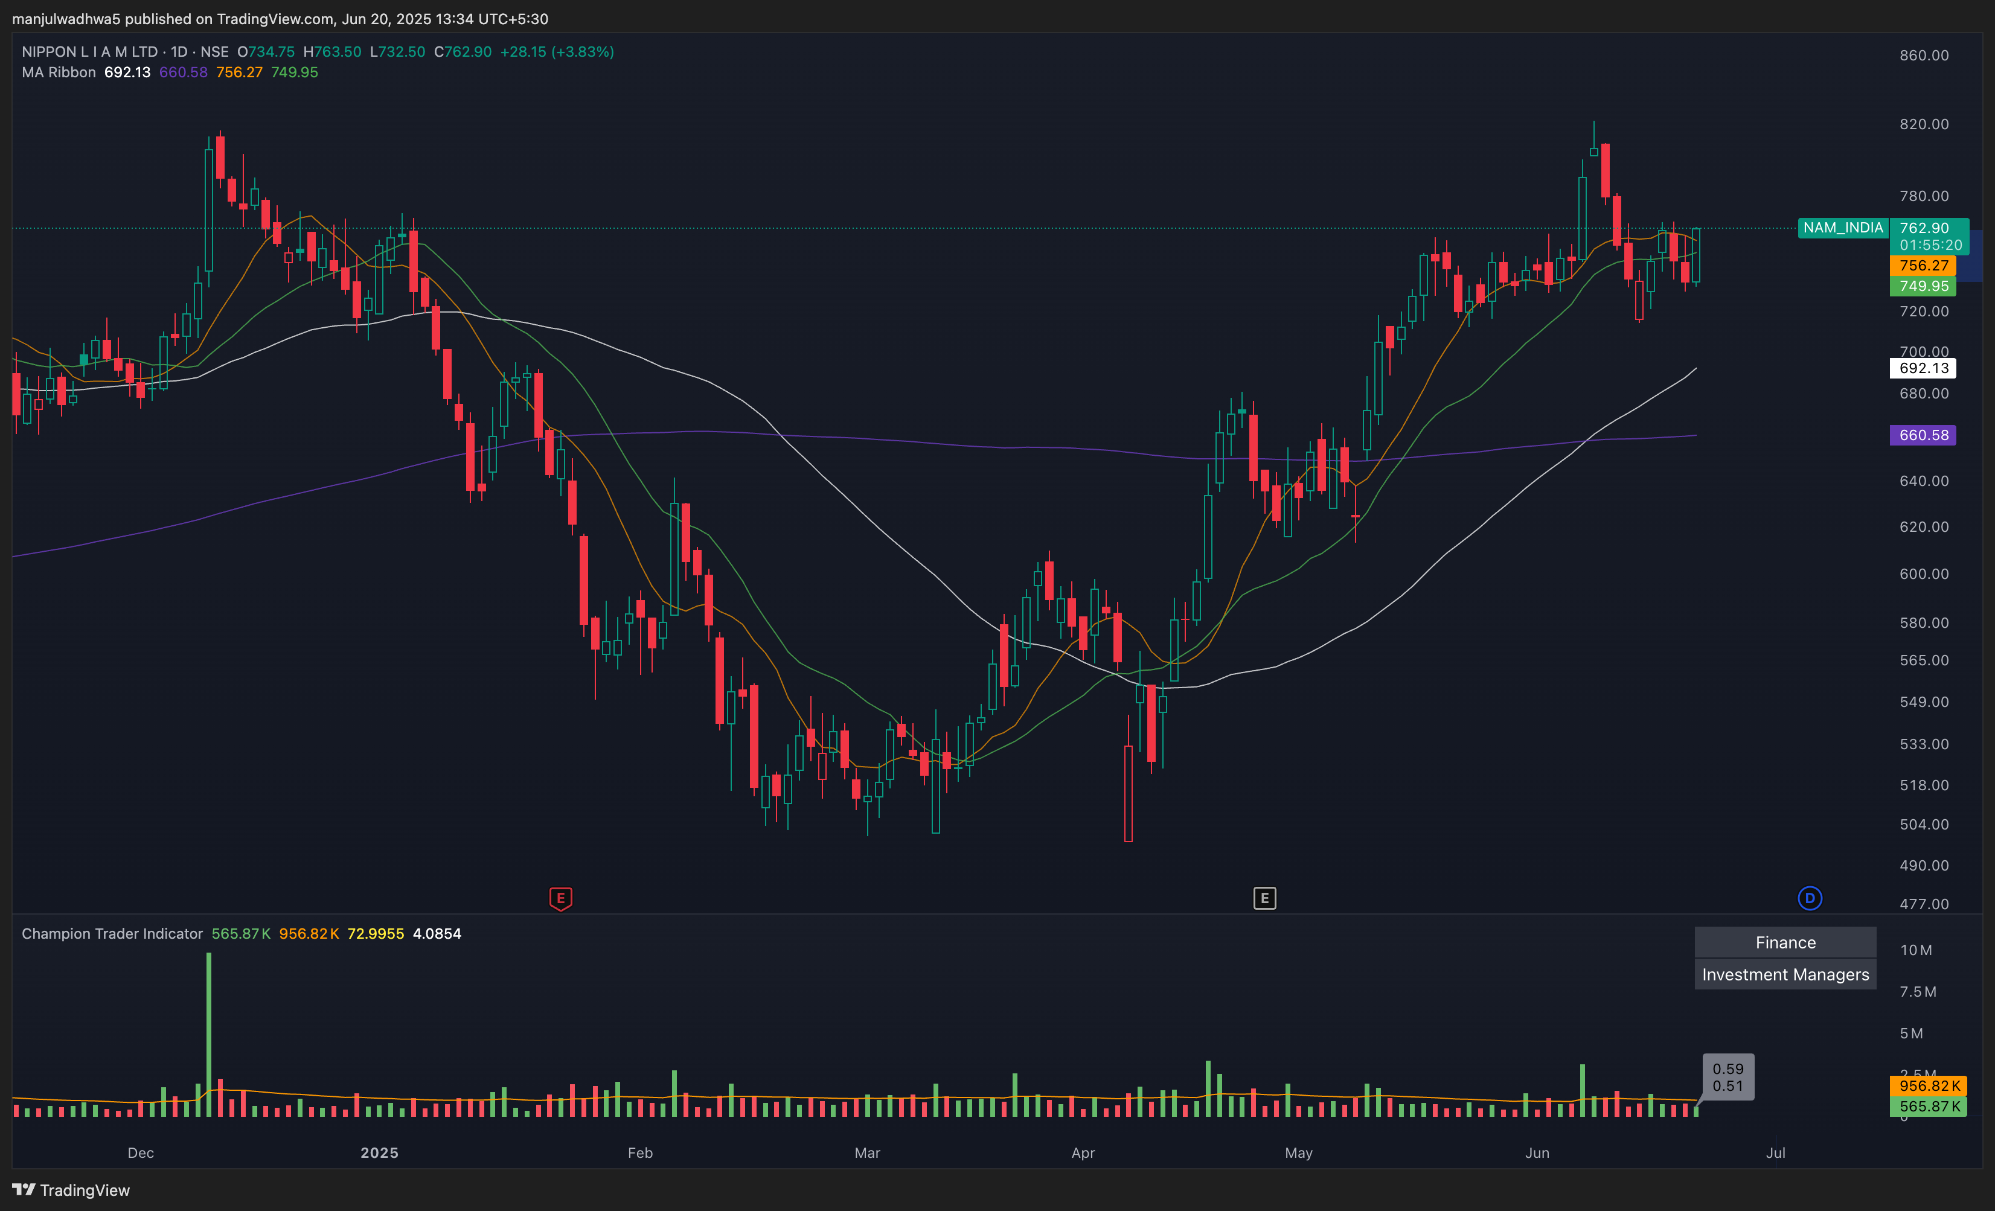Click the orange 756.27 MA Ribbon legend value
This screenshot has width=1995, height=1211.
tap(239, 72)
